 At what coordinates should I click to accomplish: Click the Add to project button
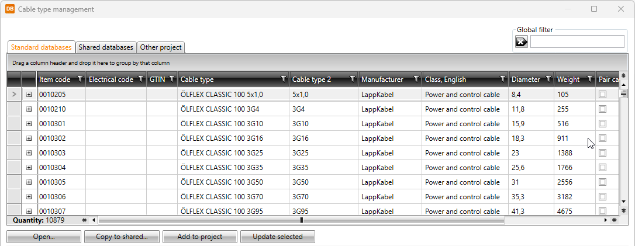pyautogui.click(x=200, y=237)
